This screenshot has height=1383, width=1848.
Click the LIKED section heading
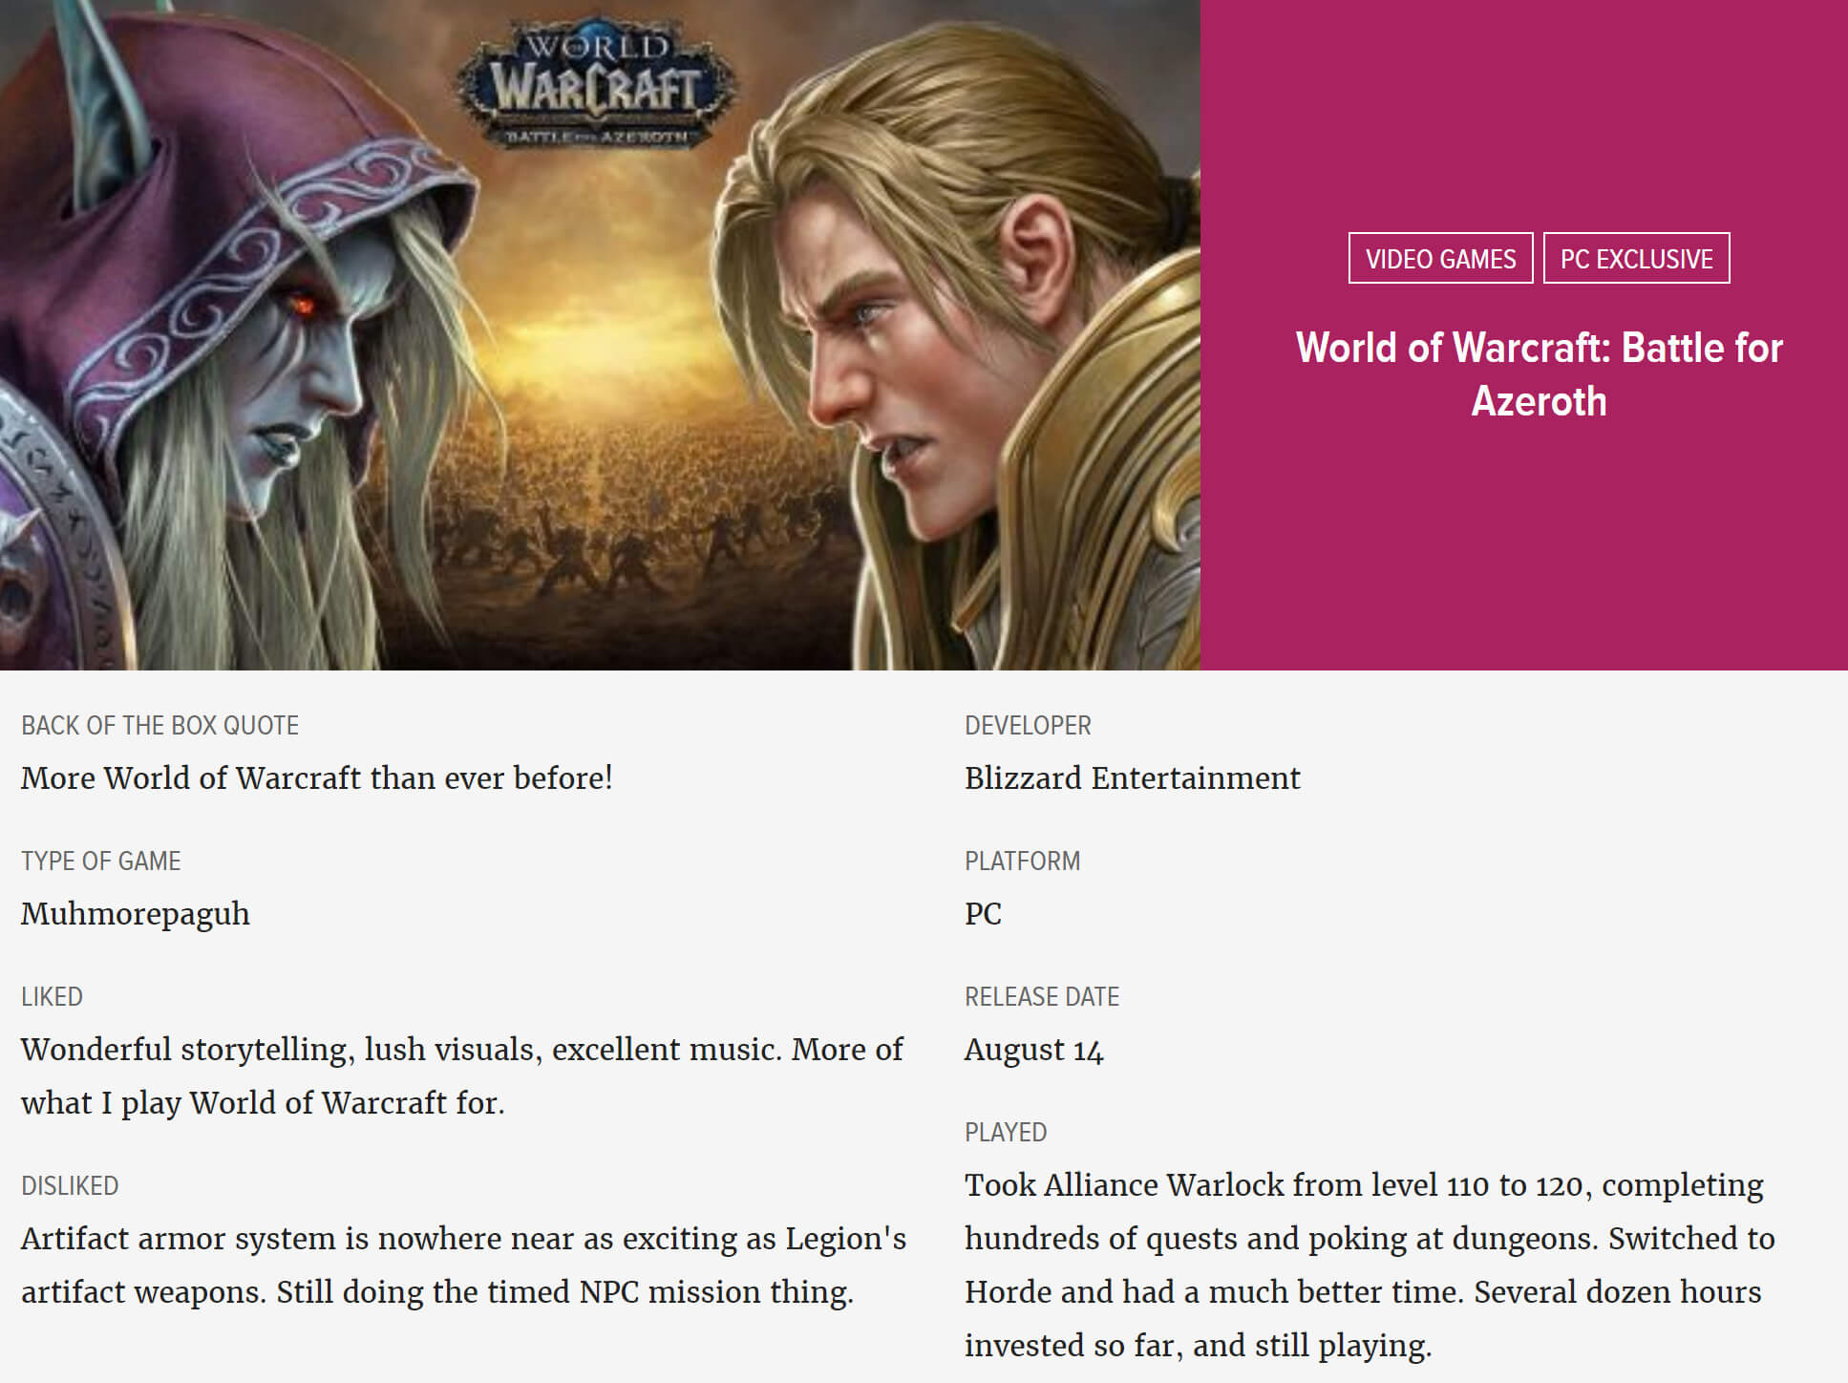click(52, 997)
